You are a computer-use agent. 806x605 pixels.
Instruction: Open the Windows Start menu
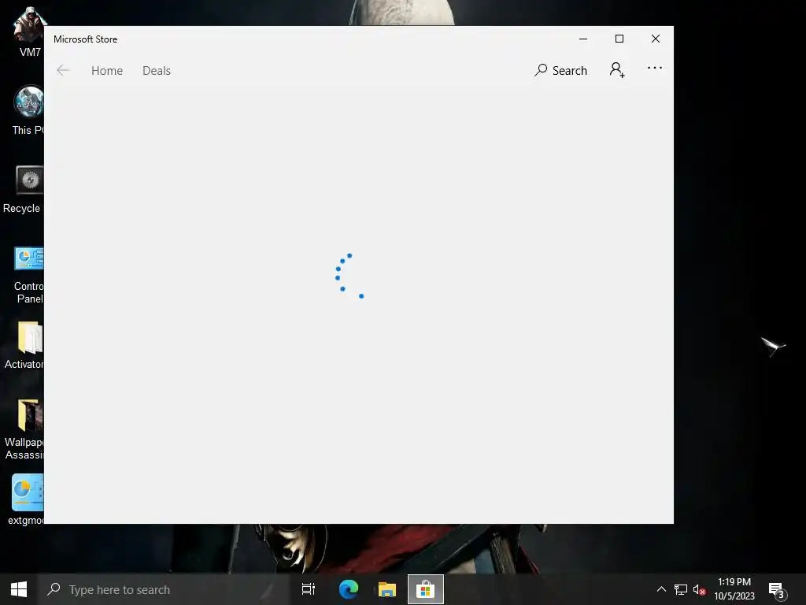click(x=19, y=589)
